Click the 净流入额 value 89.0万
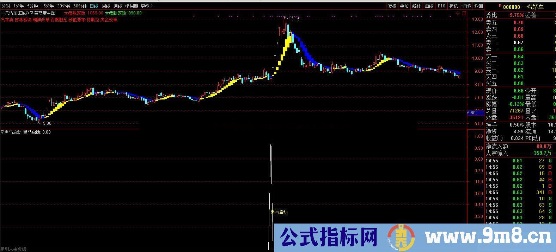The image size is (556, 252). point(544,146)
